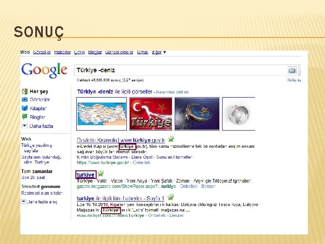The height and width of the screenshot is (244, 325).
Task: Open the Turkey map image thumbnail
Action: click(102, 114)
